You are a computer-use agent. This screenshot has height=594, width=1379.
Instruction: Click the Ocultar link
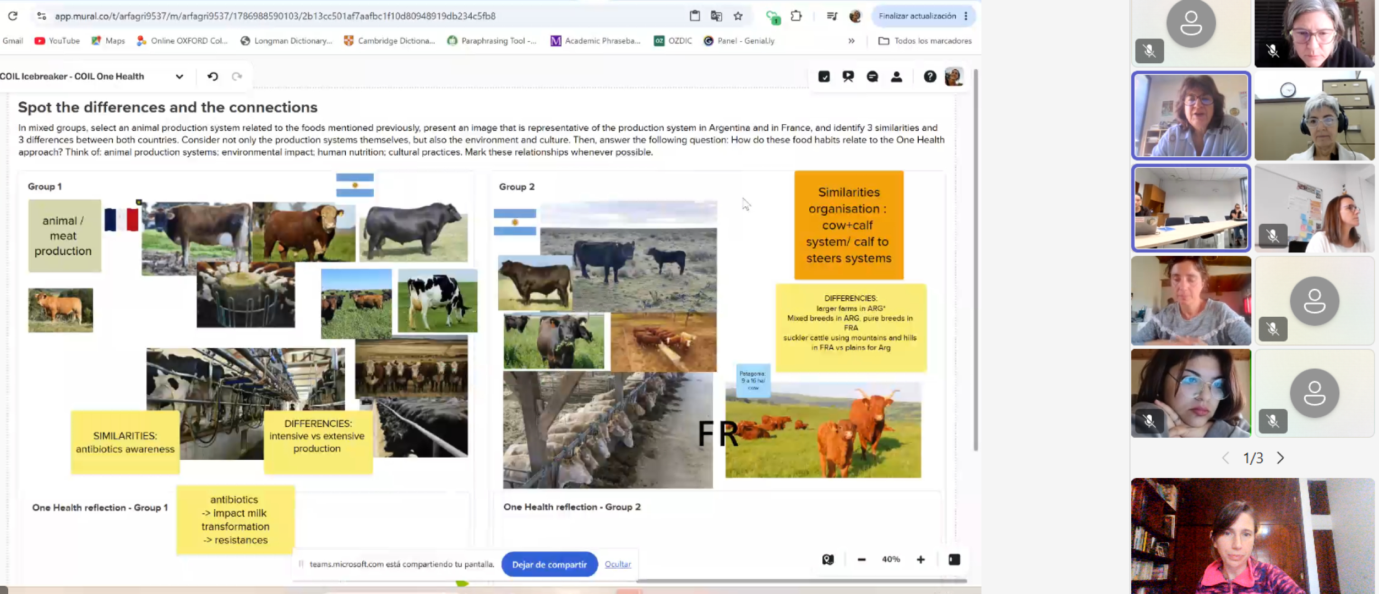click(618, 564)
